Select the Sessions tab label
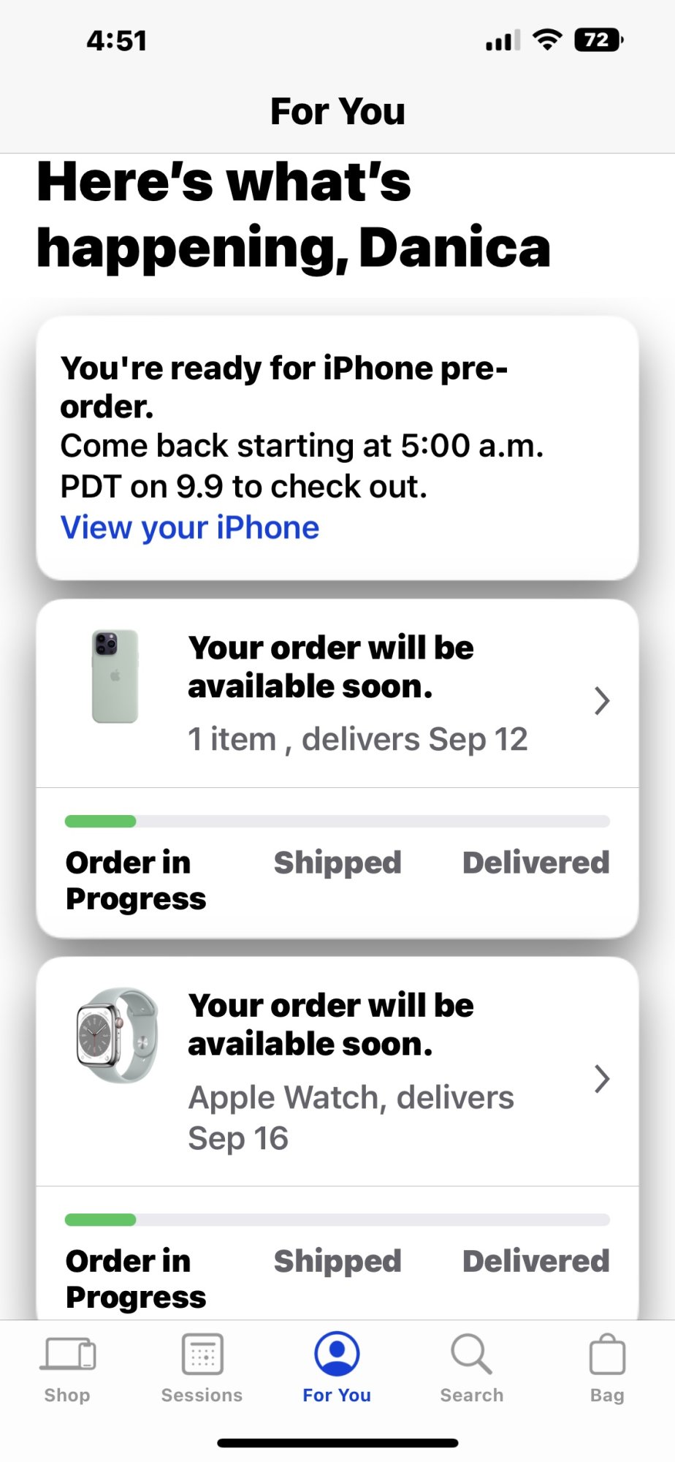 [x=202, y=1395]
